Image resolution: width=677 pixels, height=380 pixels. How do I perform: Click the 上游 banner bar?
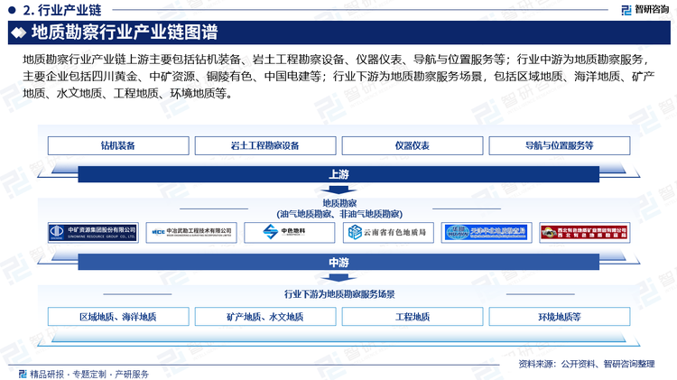tap(338, 174)
